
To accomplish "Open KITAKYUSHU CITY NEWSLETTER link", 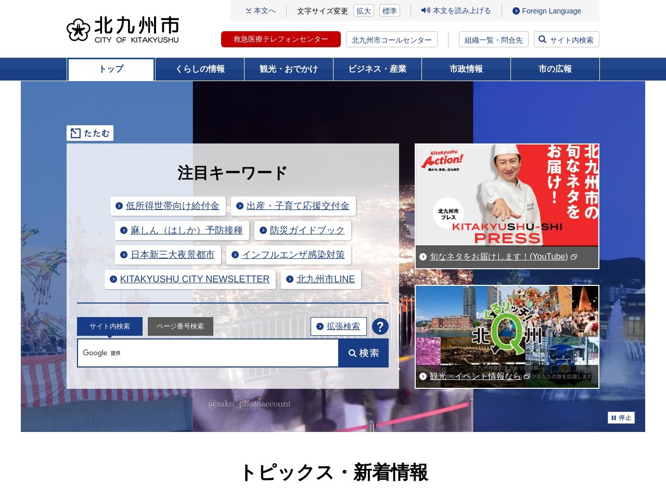I will (190, 279).
